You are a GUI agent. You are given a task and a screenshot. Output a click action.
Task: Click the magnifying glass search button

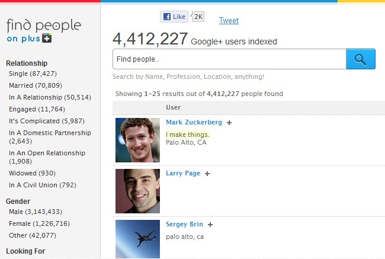(360, 59)
